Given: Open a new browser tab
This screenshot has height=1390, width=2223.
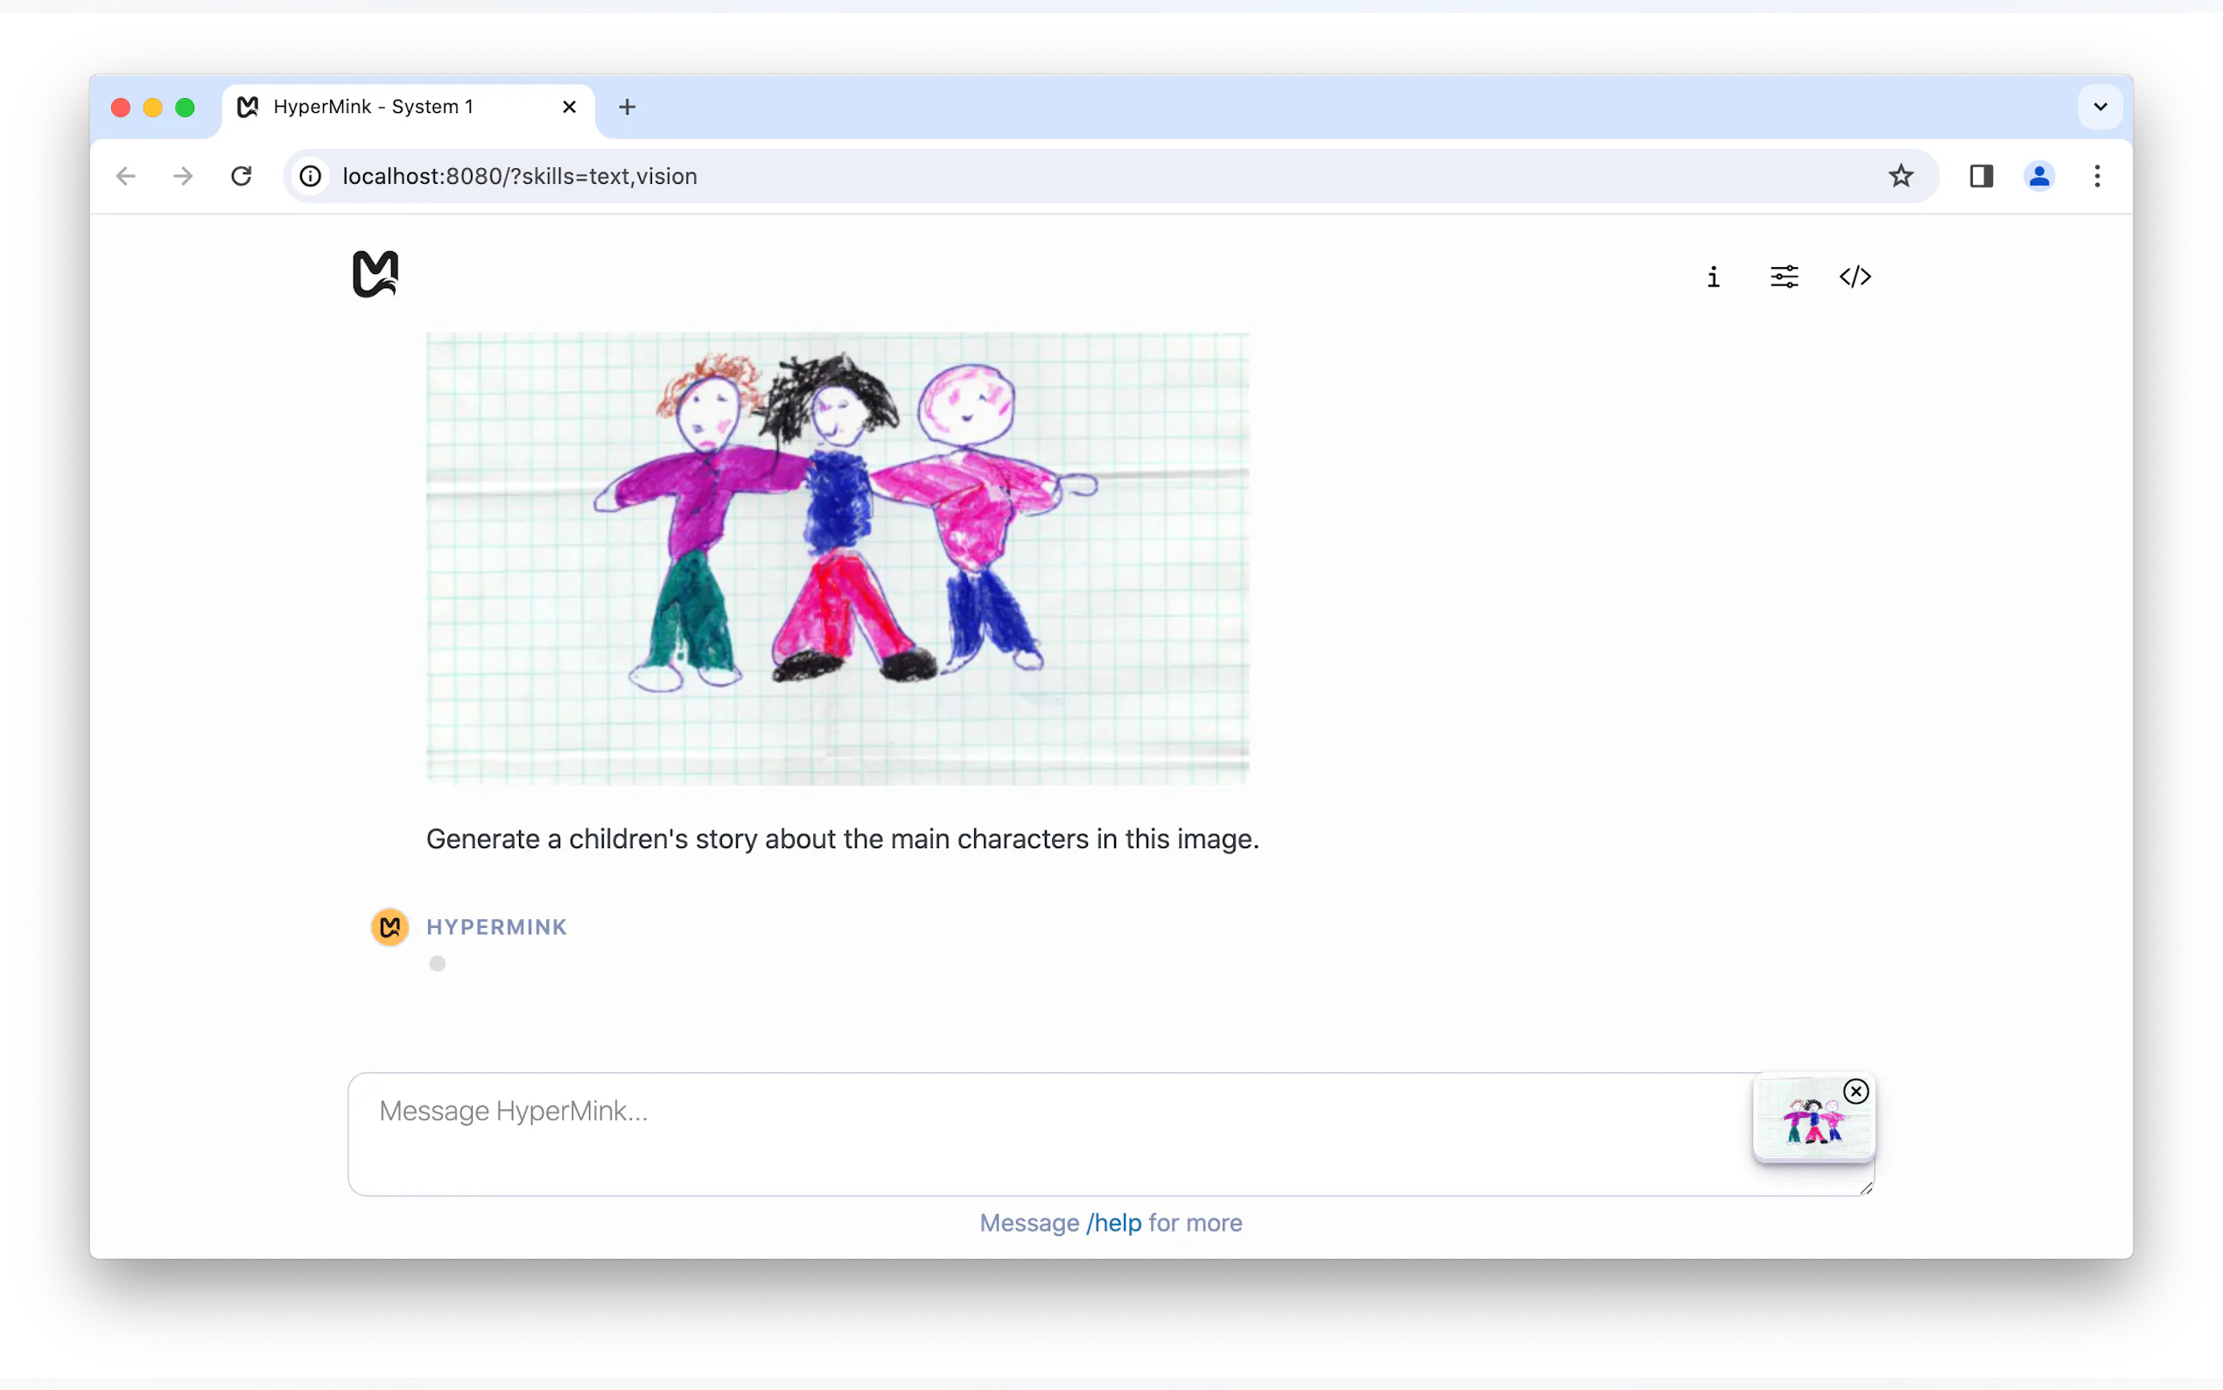Looking at the screenshot, I should [x=627, y=107].
